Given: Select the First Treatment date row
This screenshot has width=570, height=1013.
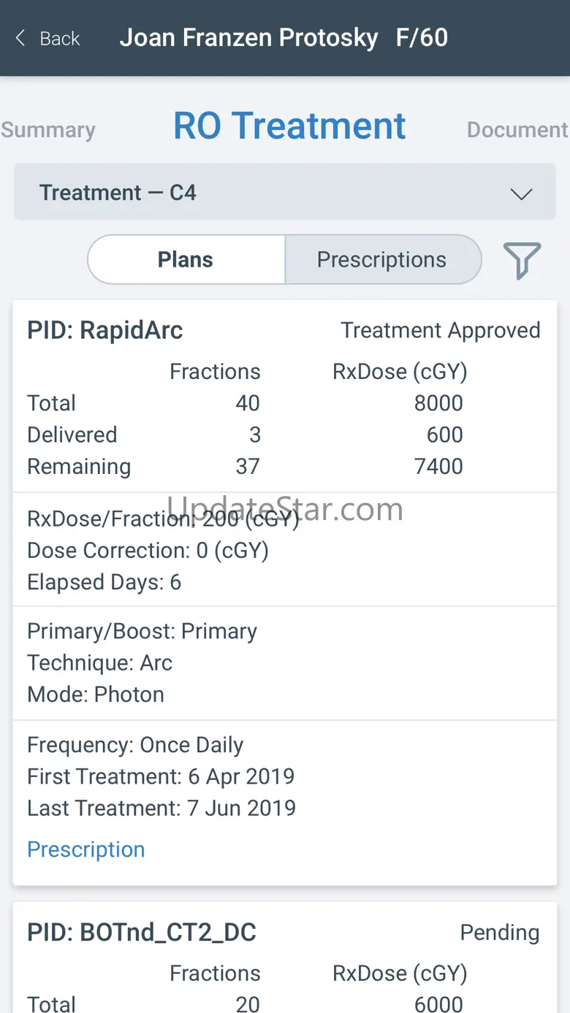Looking at the screenshot, I should 161,776.
